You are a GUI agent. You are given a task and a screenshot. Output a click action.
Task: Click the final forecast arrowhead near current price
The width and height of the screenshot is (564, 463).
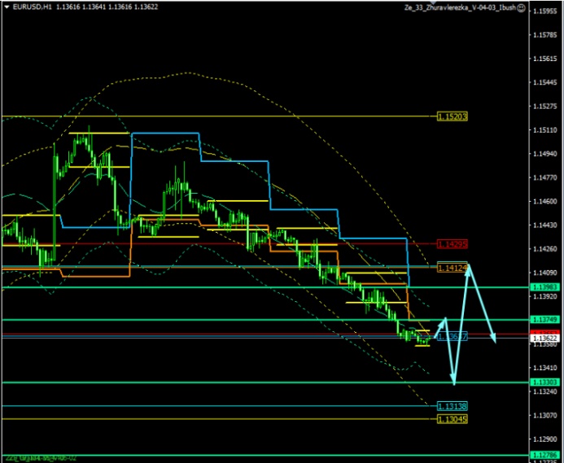tap(496, 339)
